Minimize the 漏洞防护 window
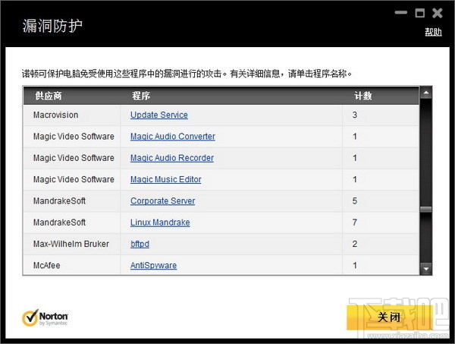The width and height of the screenshot is (455, 344). click(400, 12)
